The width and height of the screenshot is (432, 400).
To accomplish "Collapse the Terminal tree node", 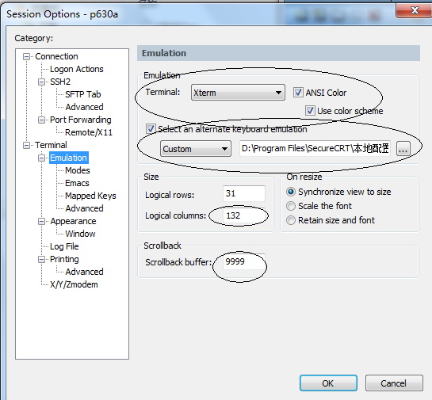I will [27, 146].
